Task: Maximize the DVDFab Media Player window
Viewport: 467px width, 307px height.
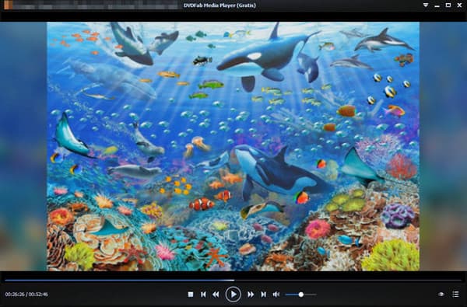Action: tap(448, 5)
